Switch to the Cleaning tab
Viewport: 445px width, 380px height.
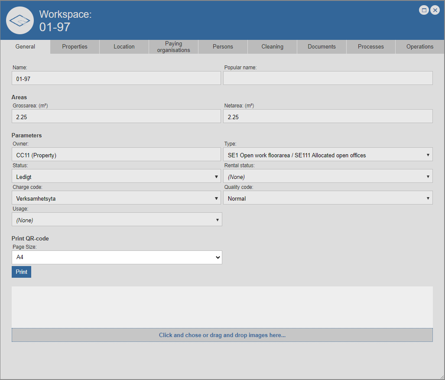pos(272,46)
